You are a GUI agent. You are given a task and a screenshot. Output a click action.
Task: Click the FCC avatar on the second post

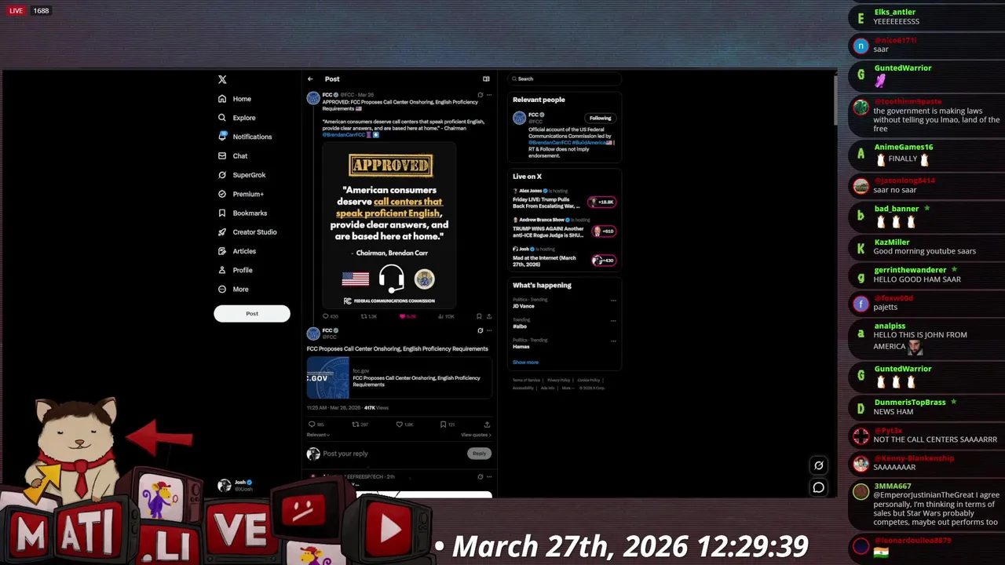tap(313, 334)
